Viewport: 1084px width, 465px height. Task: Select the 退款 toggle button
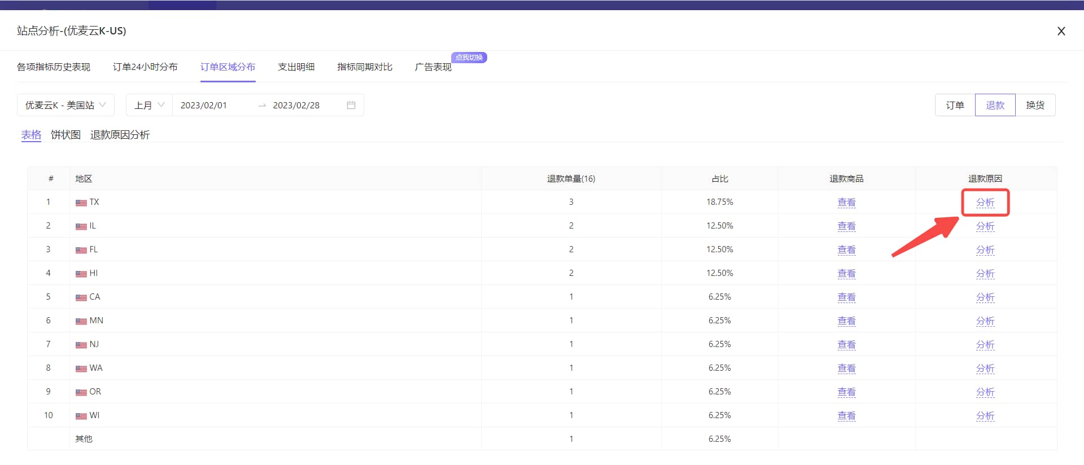coord(995,105)
